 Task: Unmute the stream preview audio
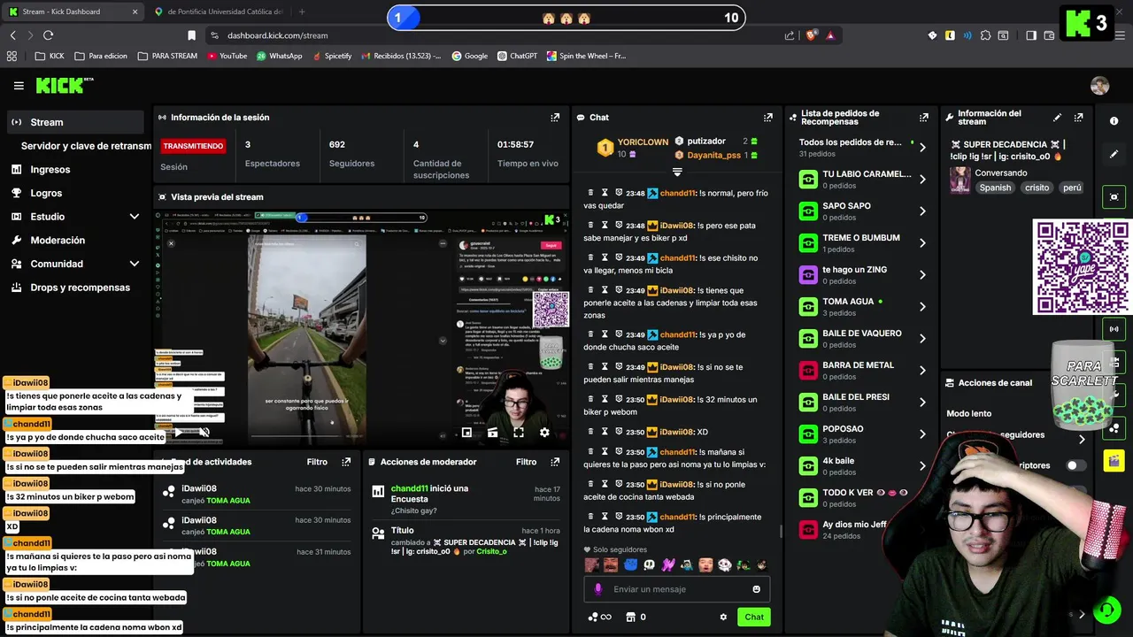click(x=204, y=433)
